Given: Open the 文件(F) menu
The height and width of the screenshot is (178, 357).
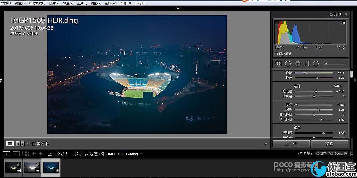Looking at the screenshot, I should [x=6, y=3].
